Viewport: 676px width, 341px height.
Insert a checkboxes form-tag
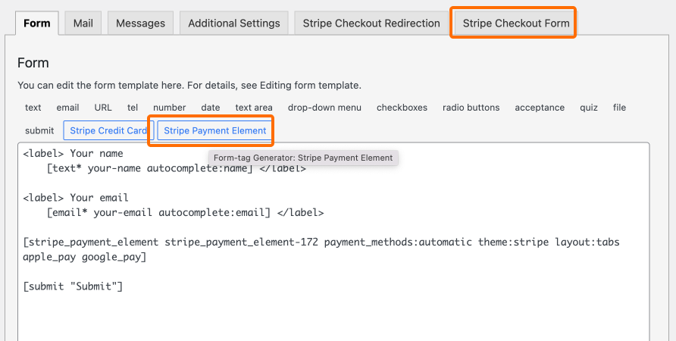402,108
